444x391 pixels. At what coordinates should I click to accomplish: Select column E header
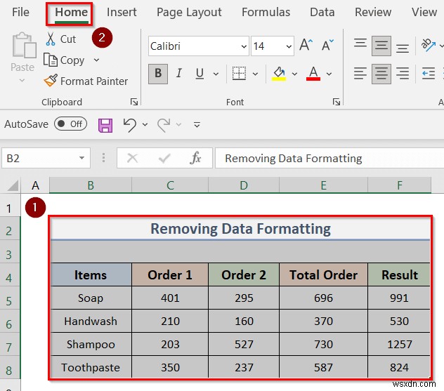(323, 185)
